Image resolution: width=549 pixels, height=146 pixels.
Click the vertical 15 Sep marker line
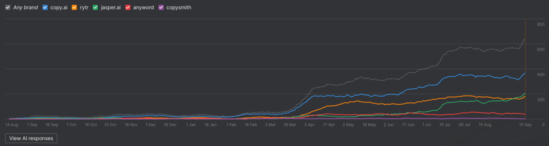click(x=526, y=69)
